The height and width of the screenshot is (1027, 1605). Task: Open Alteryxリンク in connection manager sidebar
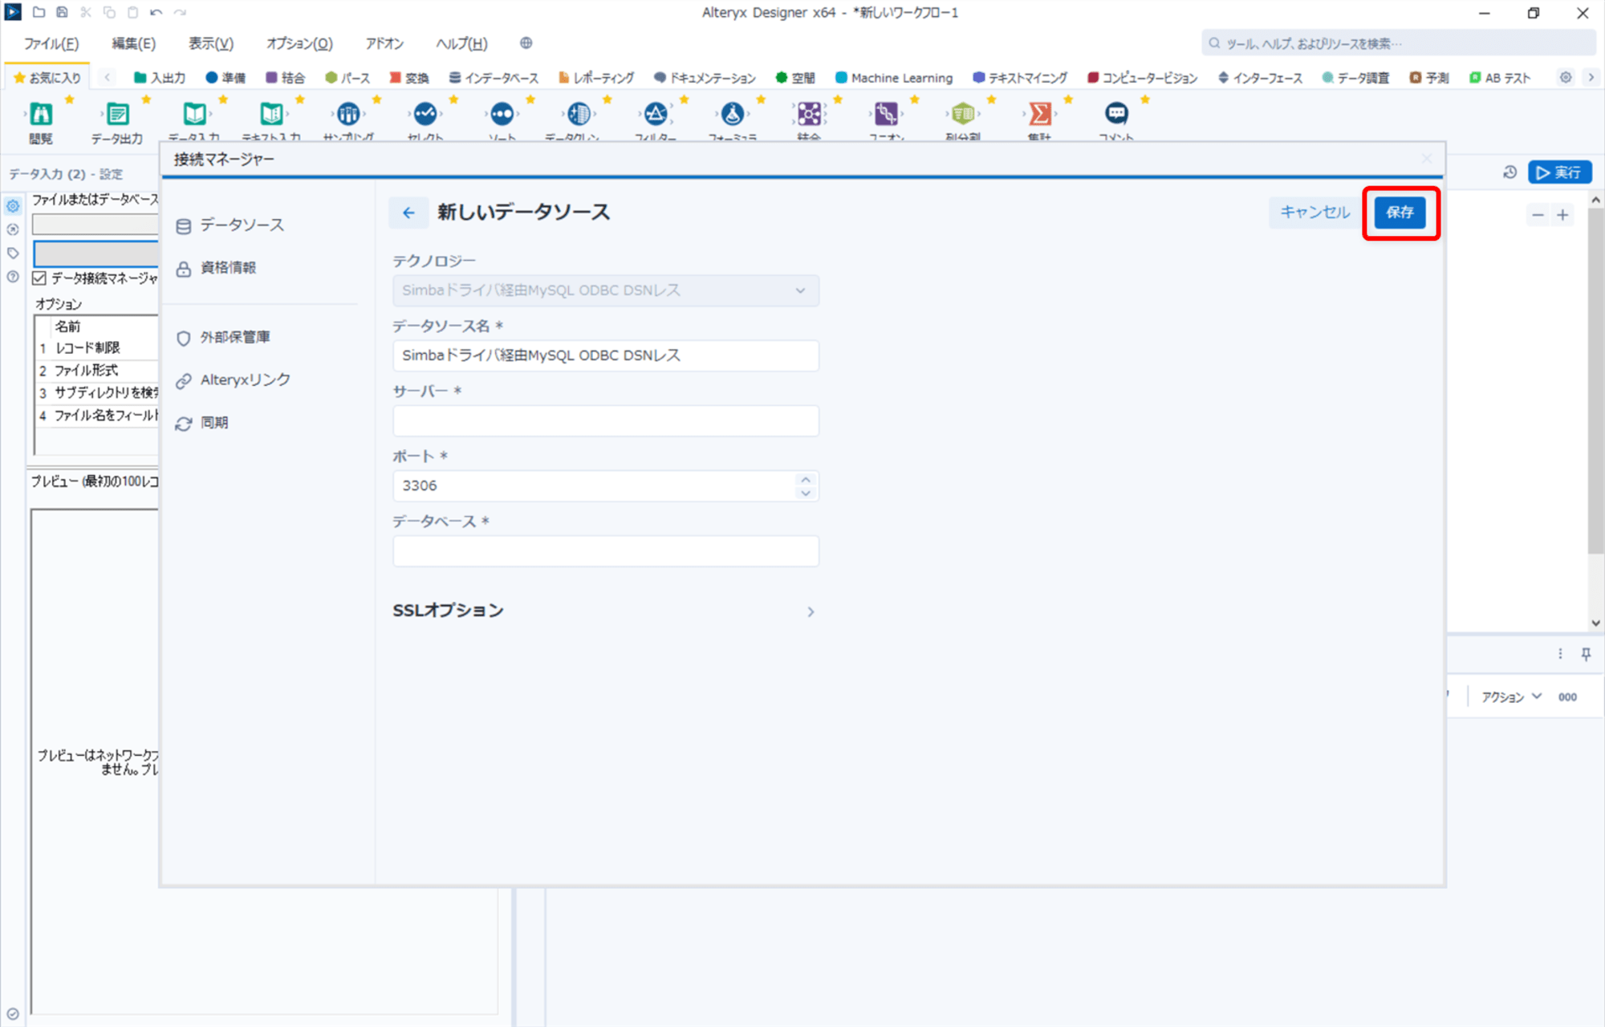click(x=234, y=380)
